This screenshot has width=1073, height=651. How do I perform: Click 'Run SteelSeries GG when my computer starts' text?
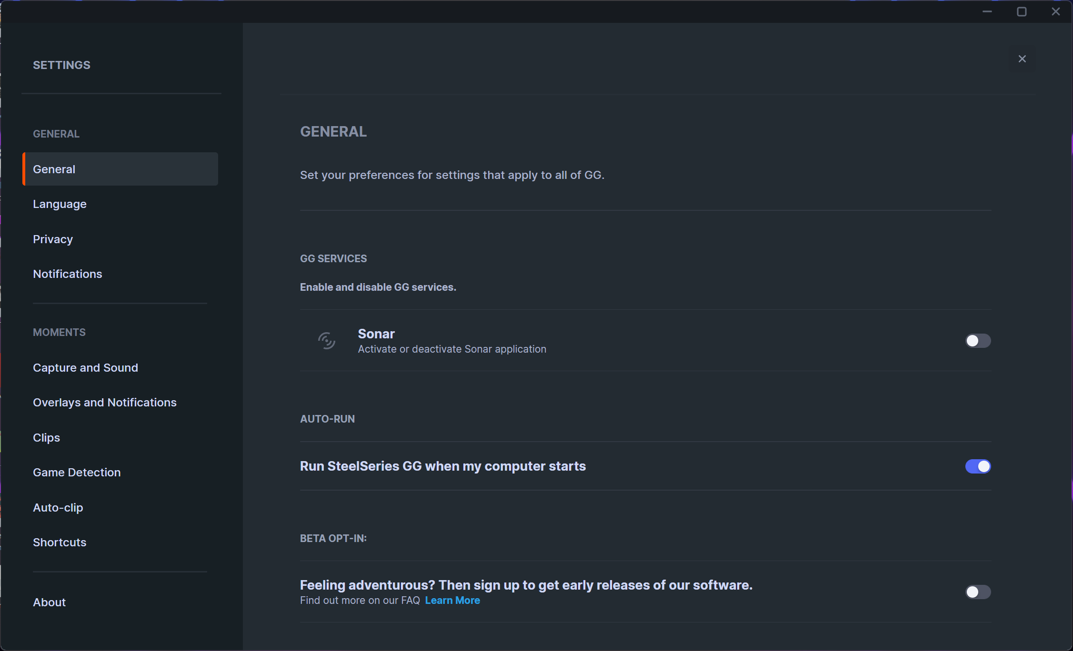(x=443, y=466)
